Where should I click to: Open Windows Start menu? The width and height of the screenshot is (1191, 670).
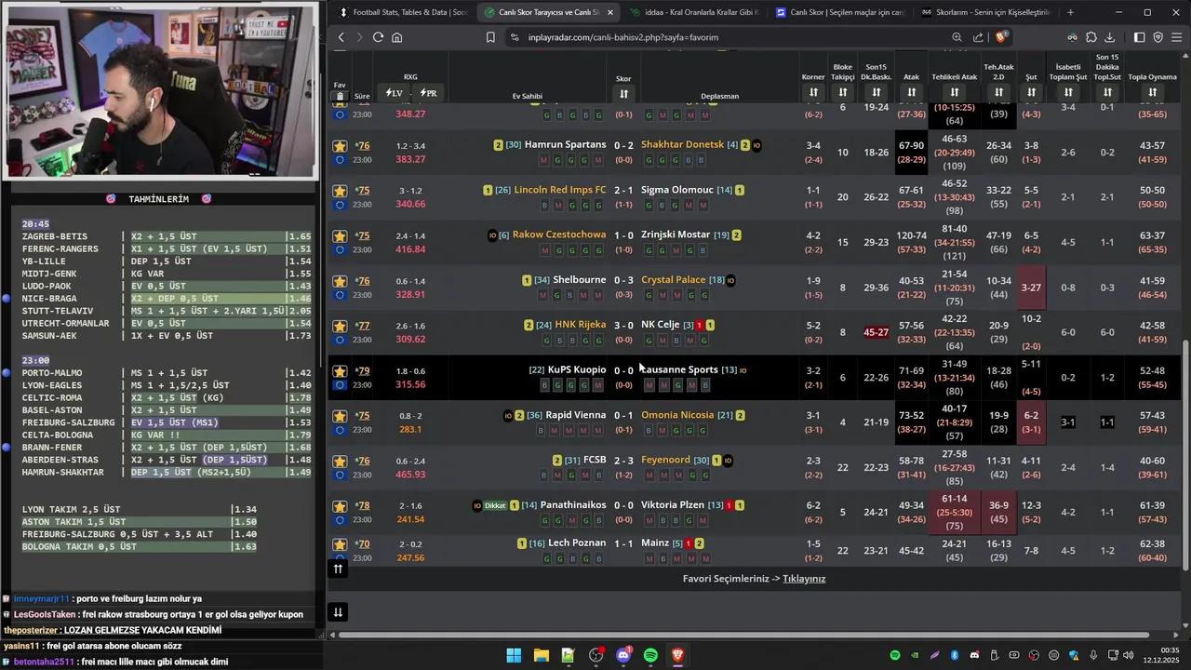(514, 655)
